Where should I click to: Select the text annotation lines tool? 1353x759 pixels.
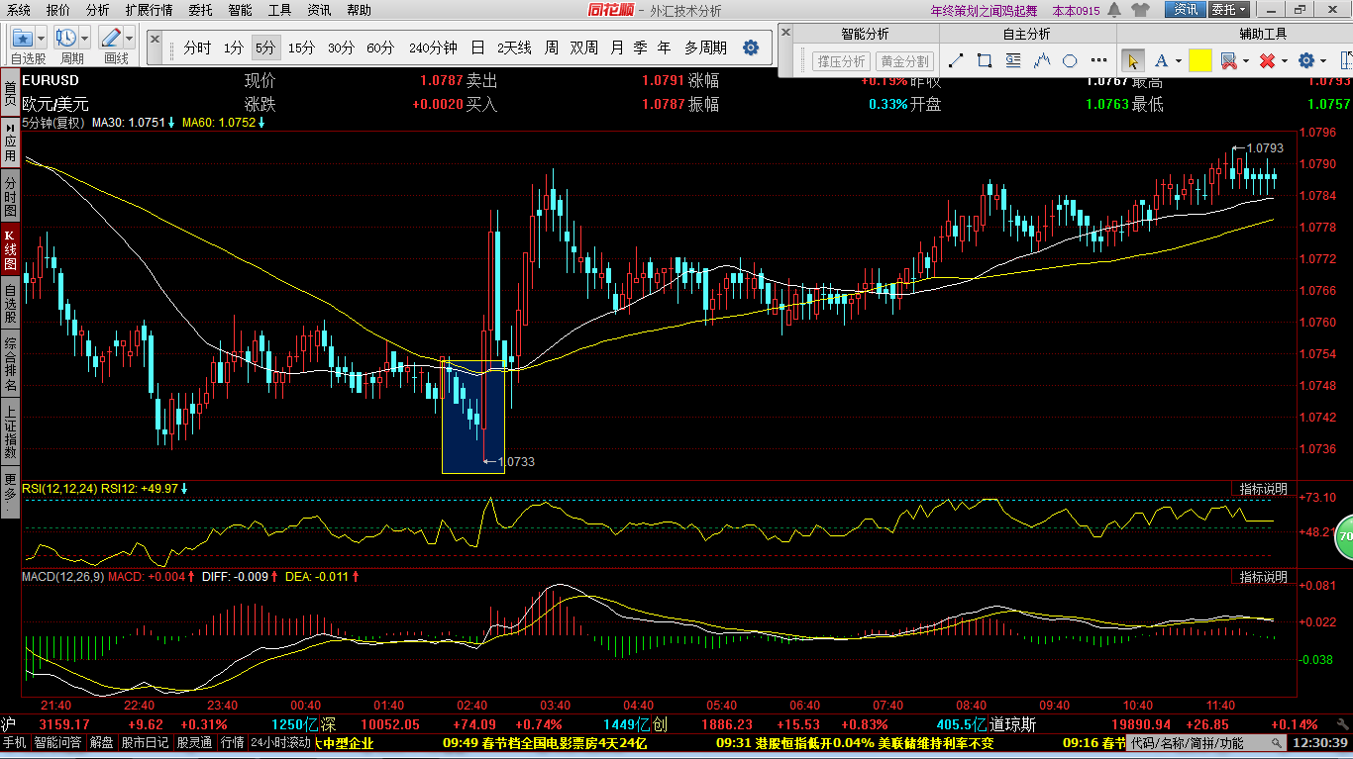point(1012,60)
